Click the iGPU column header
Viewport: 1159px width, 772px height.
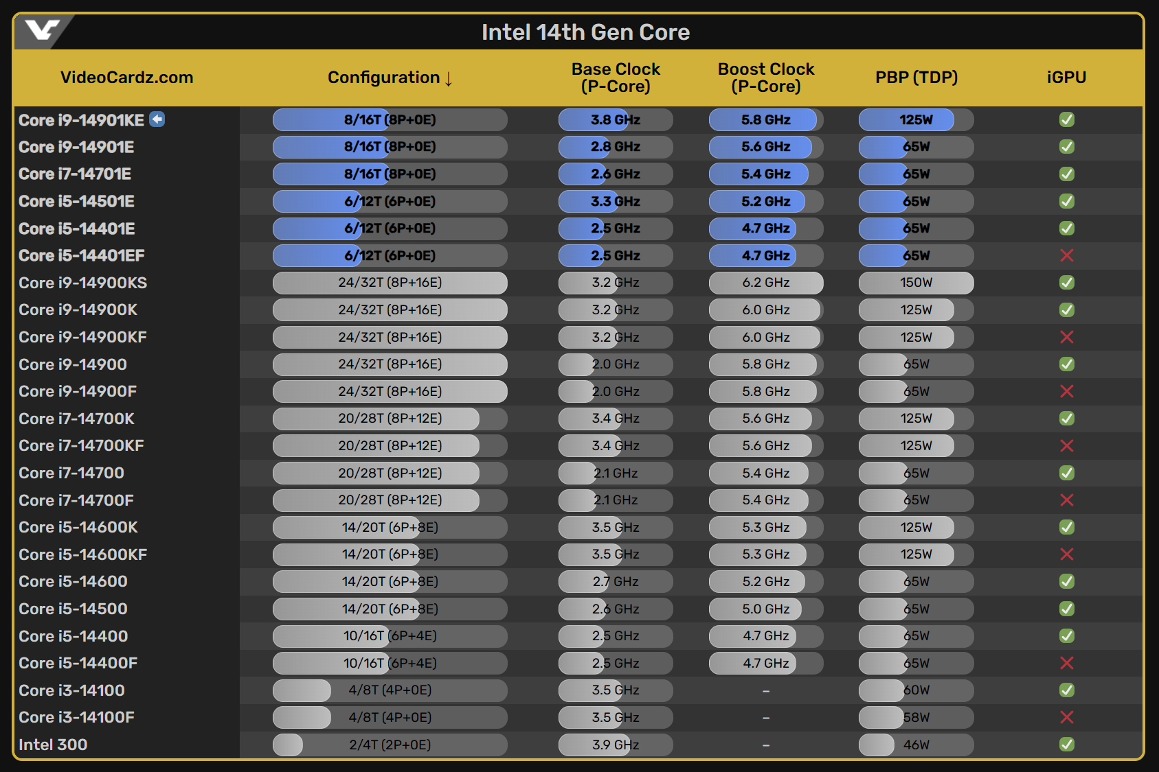[1067, 78]
